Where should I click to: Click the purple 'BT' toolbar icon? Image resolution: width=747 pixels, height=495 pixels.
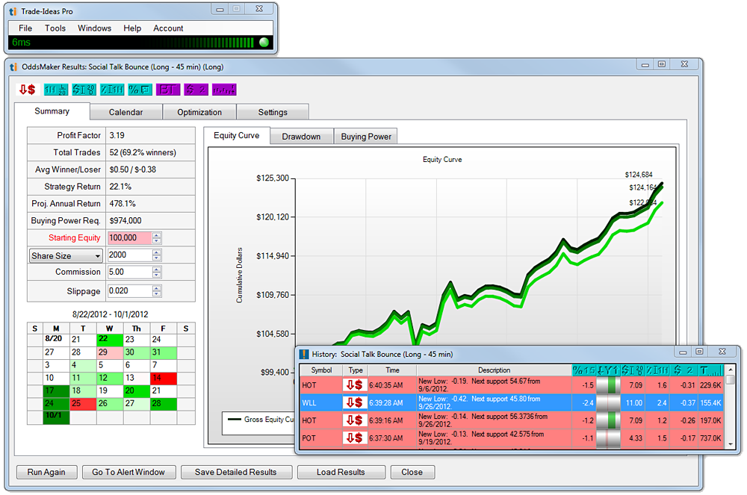[x=167, y=90]
